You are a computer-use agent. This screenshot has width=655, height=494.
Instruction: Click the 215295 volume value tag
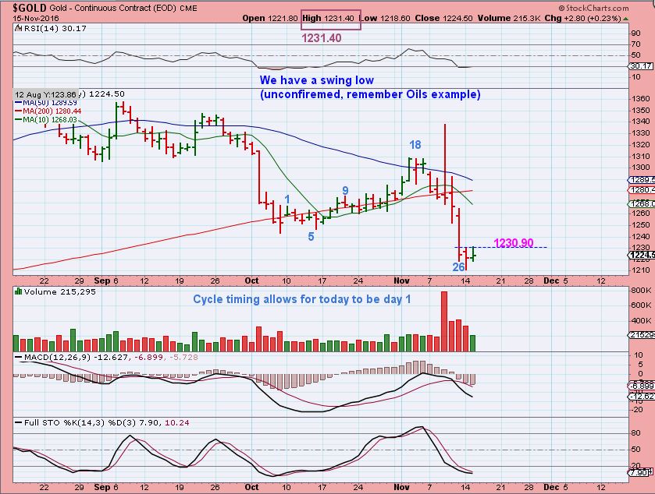click(642, 335)
